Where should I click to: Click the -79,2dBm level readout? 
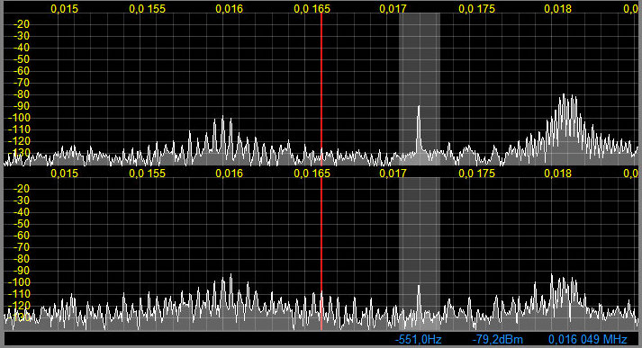pyautogui.click(x=497, y=339)
